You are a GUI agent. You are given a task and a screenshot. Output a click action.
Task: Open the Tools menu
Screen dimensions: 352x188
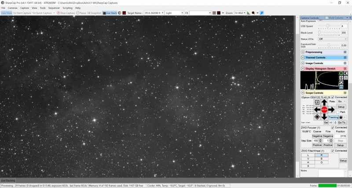(x=43, y=8)
